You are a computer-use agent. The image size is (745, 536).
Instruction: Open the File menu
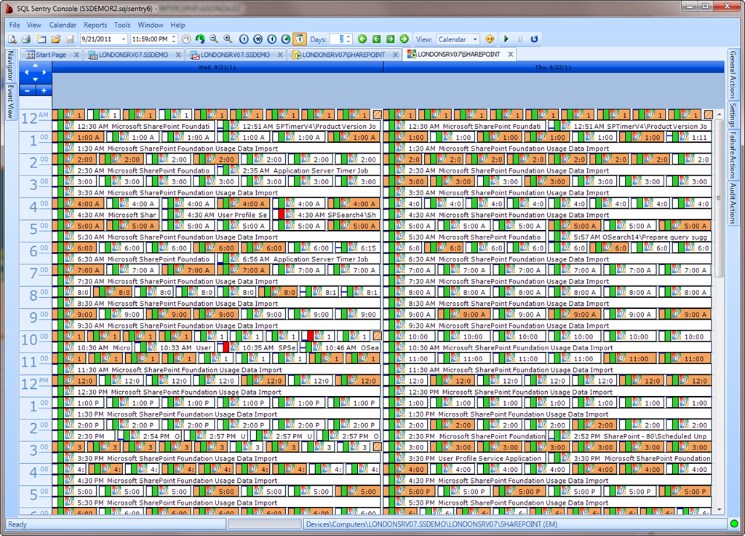pyautogui.click(x=15, y=25)
